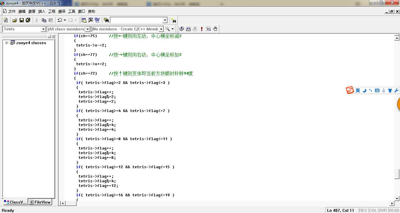This screenshot has height=213, width=400.
Task: Toggle Sogou punctuation mode
Action: tap(371, 91)
